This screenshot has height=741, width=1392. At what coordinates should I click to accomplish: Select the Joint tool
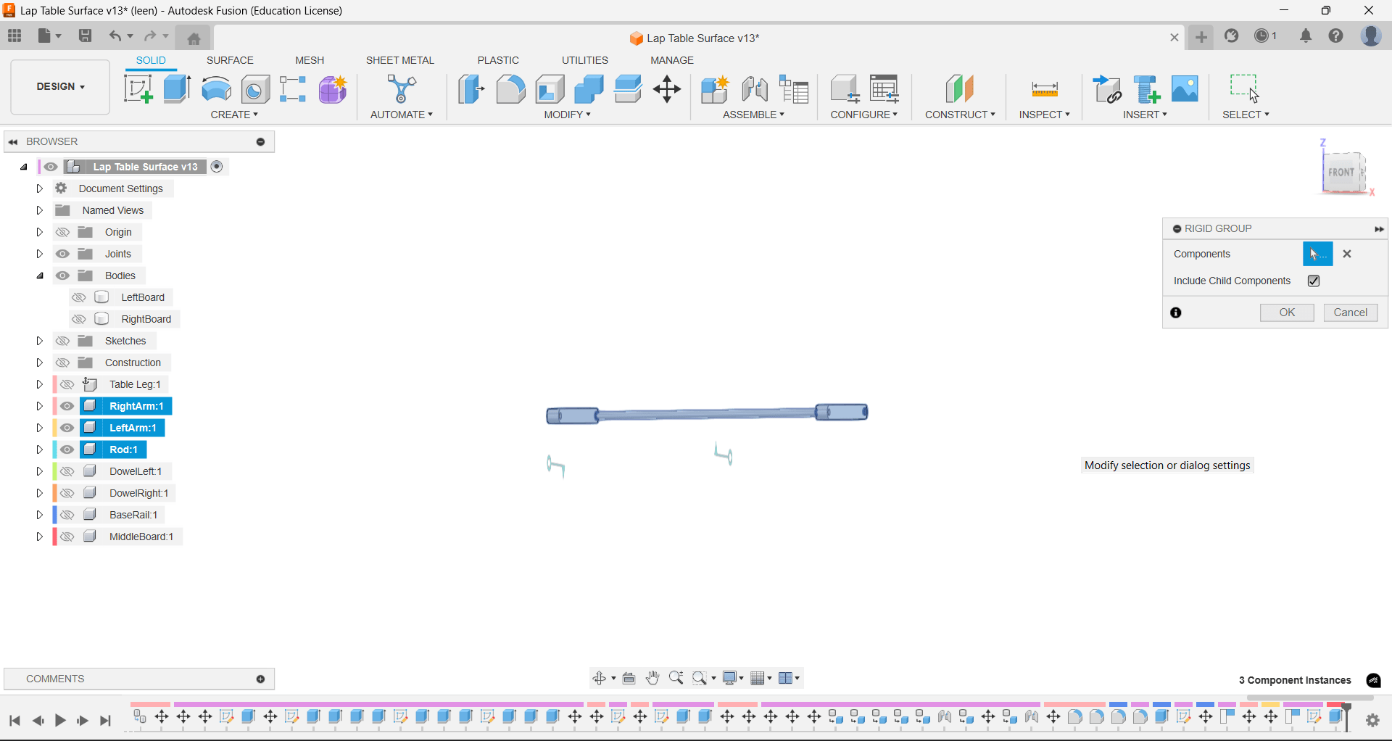755,89
